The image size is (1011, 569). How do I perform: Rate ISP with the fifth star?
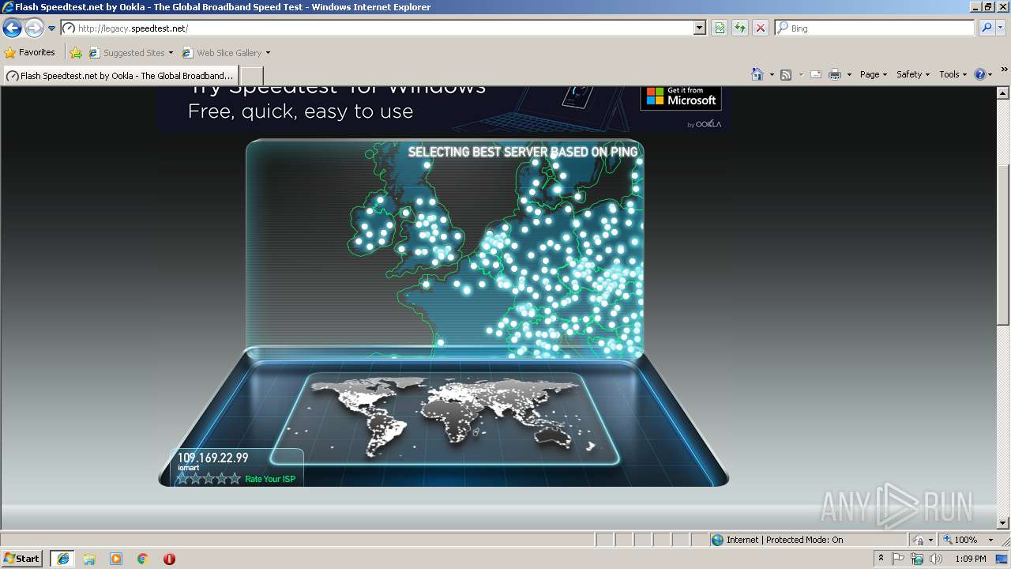point(235,479)
